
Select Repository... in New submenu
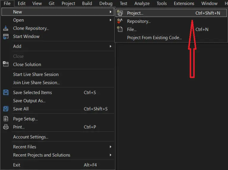coord(171,21)
